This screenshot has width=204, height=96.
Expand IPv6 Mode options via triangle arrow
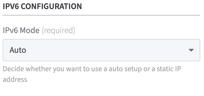point(191,50)
